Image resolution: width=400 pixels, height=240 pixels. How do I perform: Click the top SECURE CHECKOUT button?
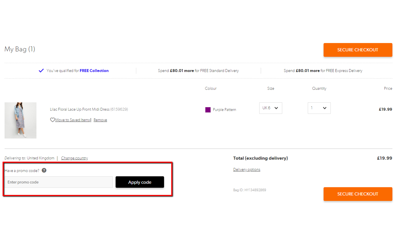tap(358, 50)
